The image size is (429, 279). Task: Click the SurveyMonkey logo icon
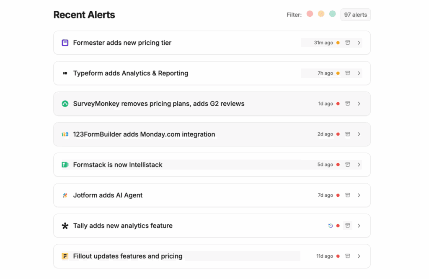pos(65,104)
